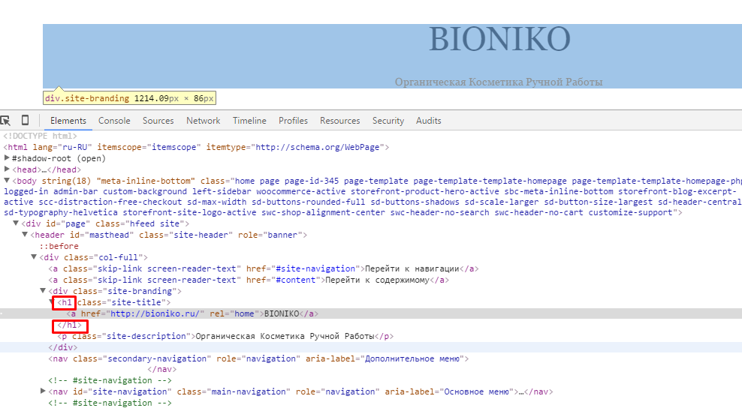Open the Console tab
This screenshot has width=742, height=408.
coord(114,121)
